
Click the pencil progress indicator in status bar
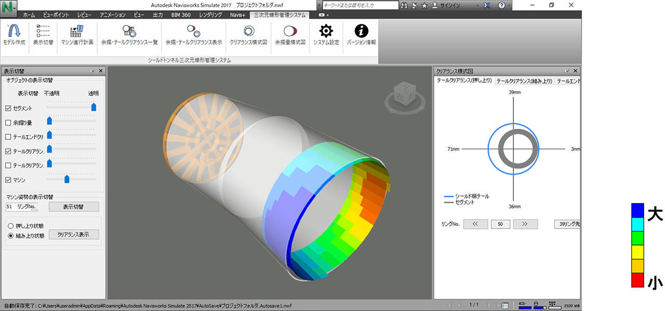pyautogui.click(x=525, y=305)
